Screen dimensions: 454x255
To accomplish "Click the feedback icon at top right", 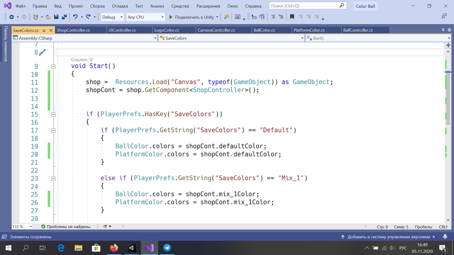I will [444, 16].
